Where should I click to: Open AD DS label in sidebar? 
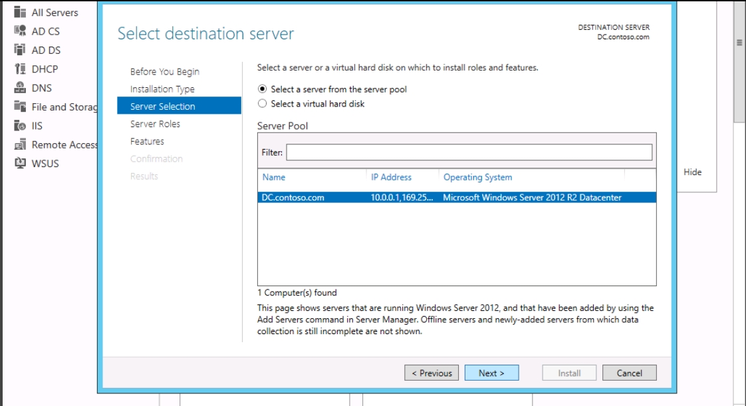tap(46, 50)
